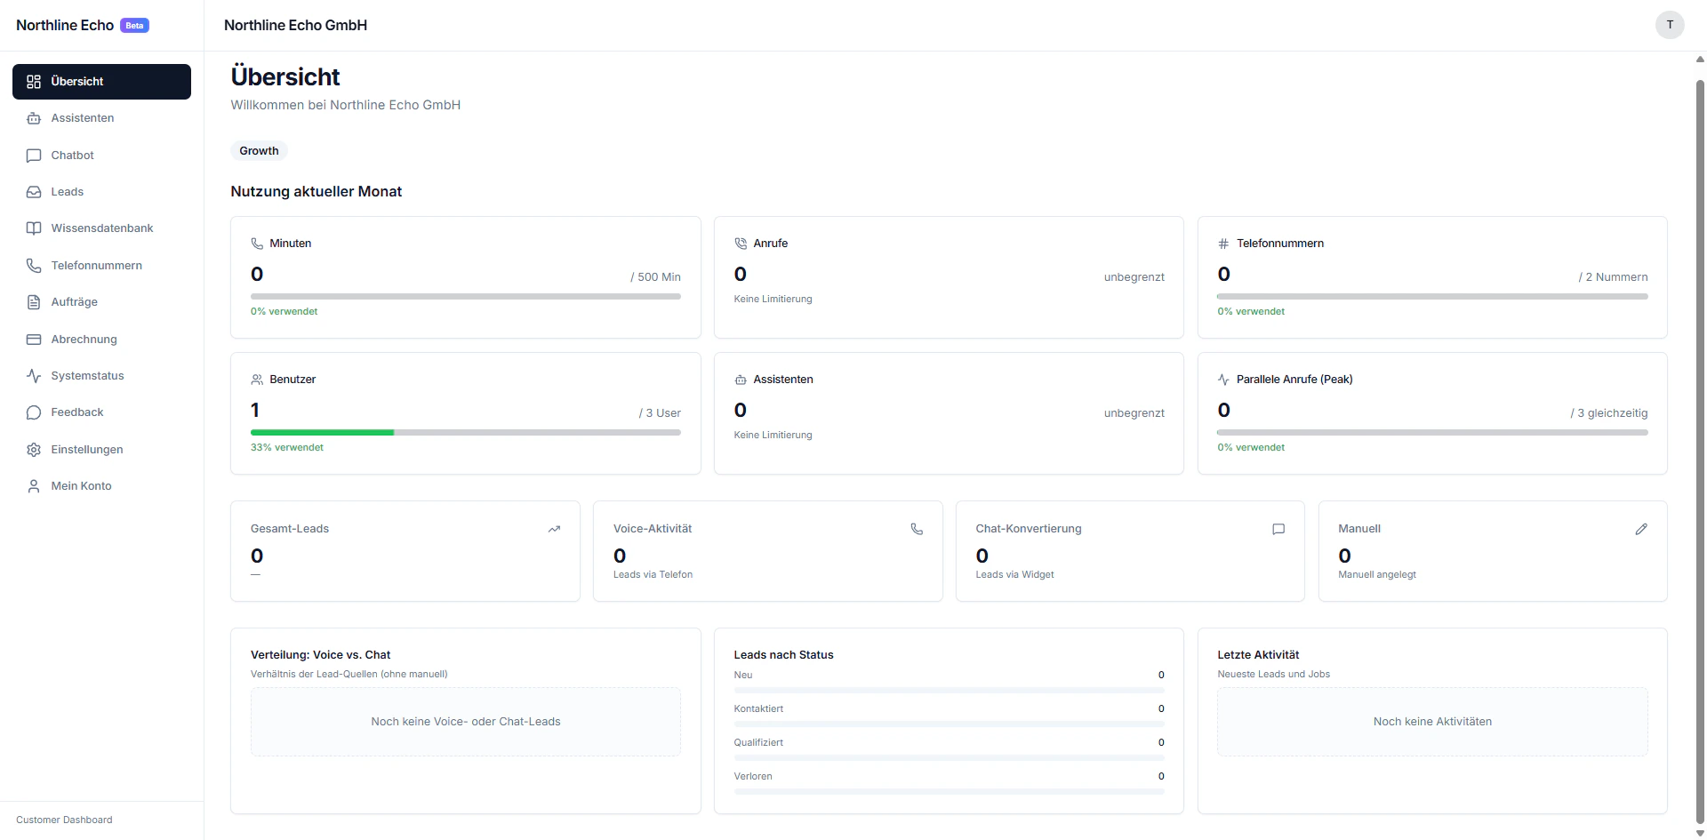Check Systemstatus via the activity pulse icon
1707x840 pixels.
[33, 375]
